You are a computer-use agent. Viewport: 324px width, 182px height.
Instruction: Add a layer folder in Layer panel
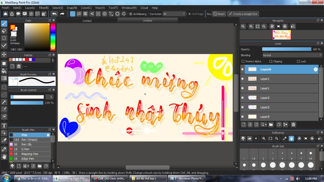[271, 124]
